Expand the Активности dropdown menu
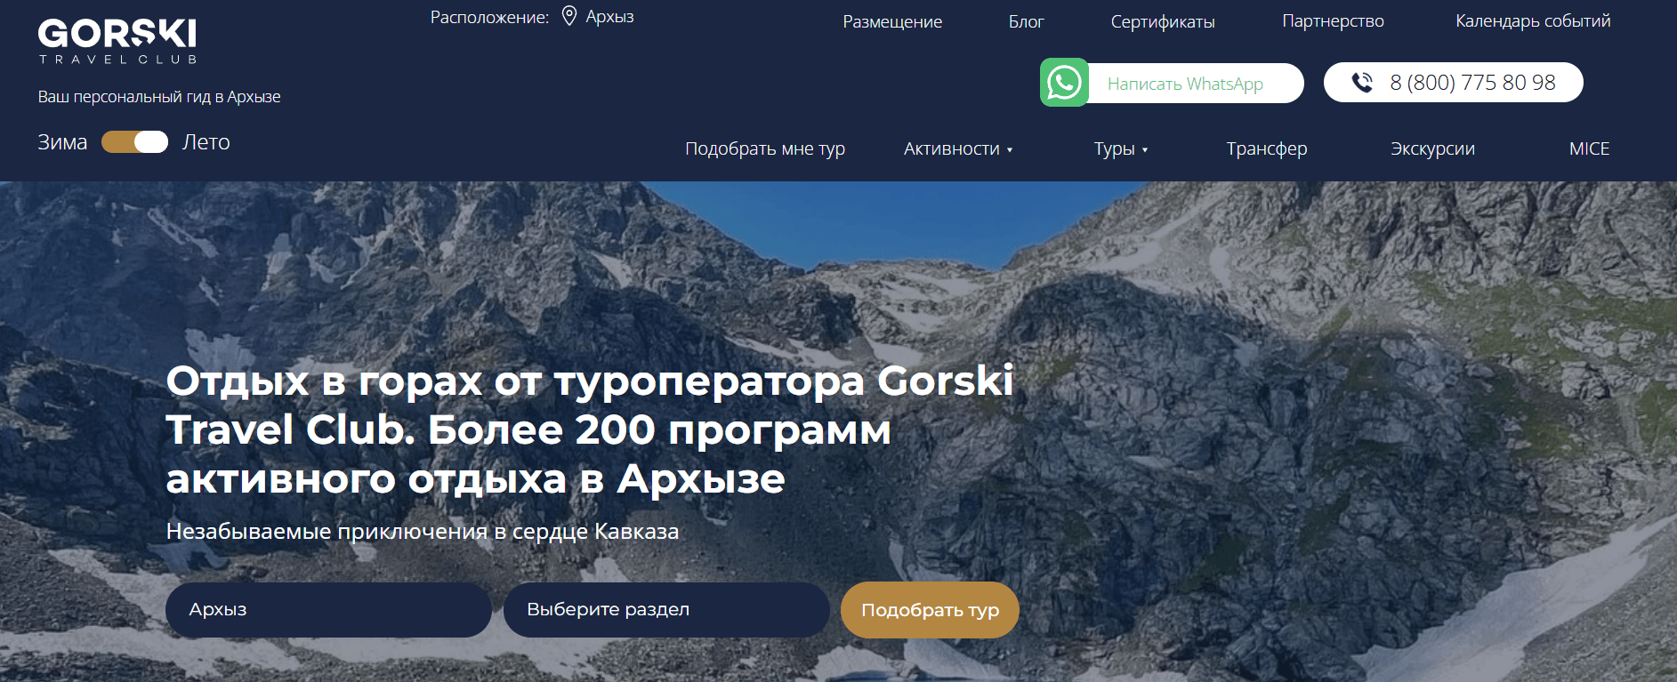 click(958, 148)
